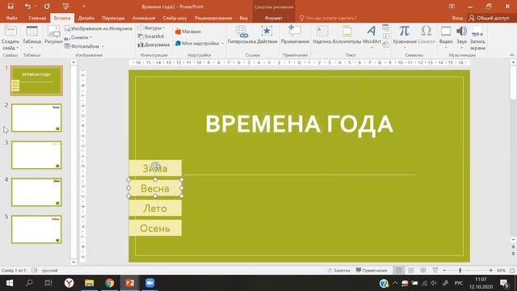Toggle the Примечания comments pane
This screenshot has height=291, width=517.
pos(372,270)
